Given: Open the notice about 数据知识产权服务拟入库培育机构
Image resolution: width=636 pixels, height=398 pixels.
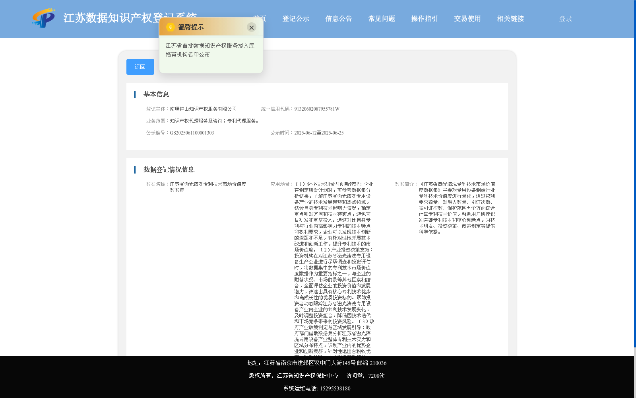Looking at the screenshot, I should [210, 50].
